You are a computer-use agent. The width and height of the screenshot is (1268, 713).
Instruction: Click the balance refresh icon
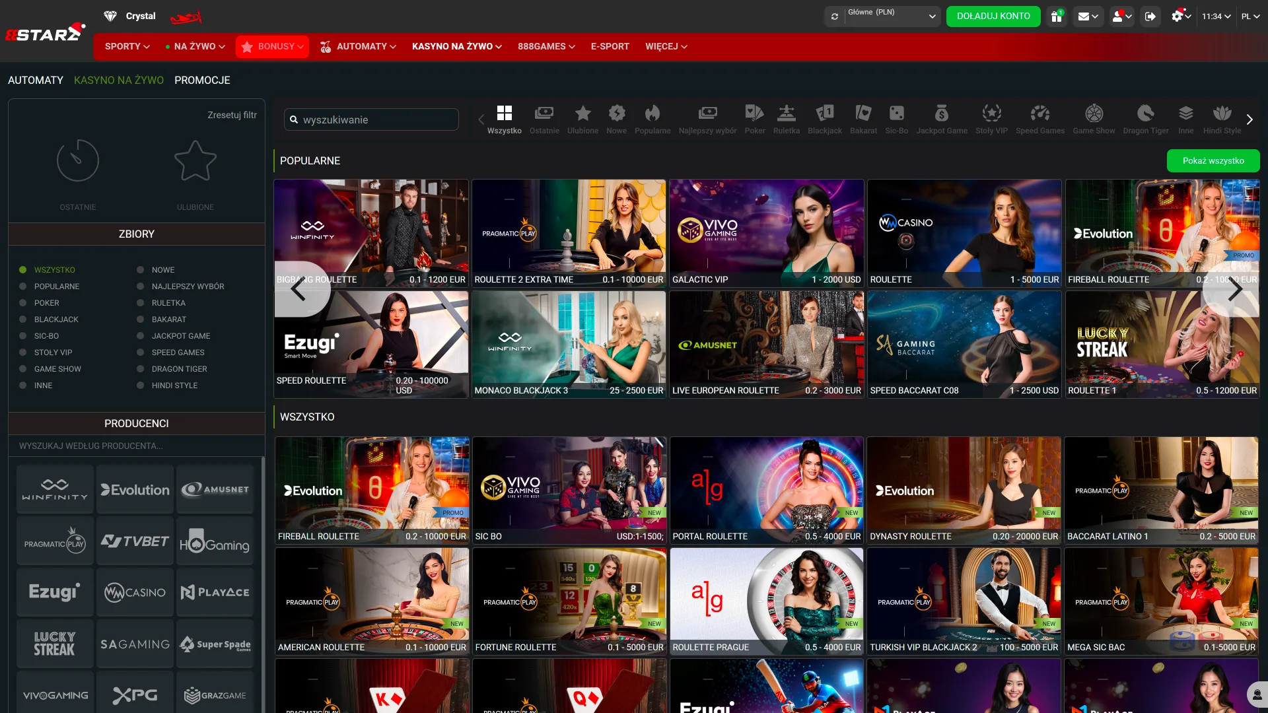pos(835,17)
